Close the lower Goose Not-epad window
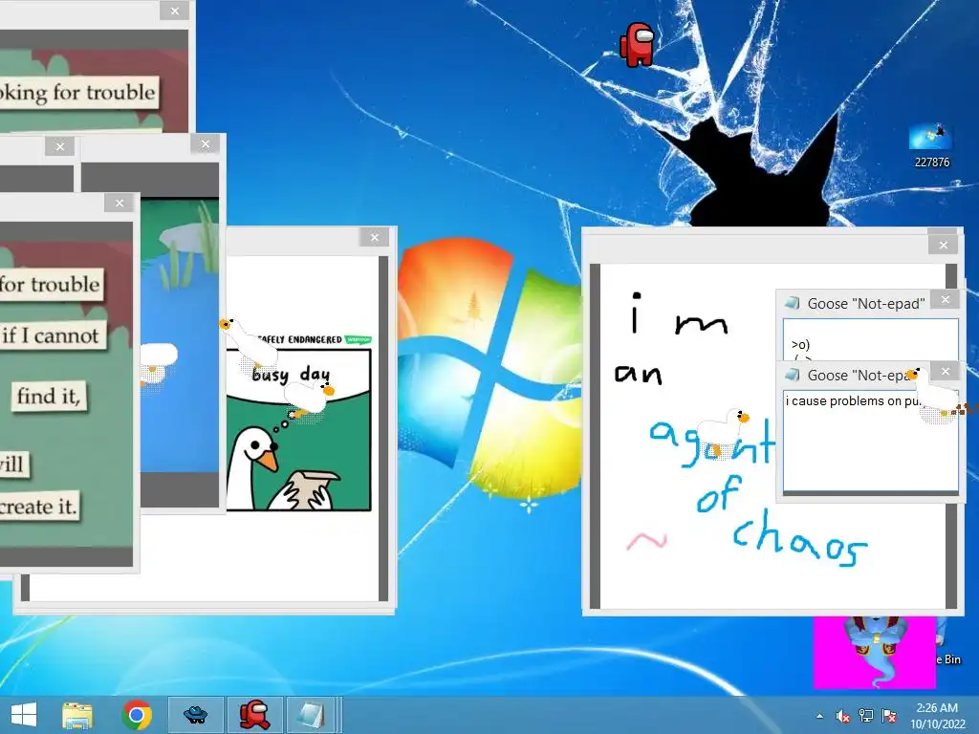This screenshot has width=979, height=734. click(946, 372)
